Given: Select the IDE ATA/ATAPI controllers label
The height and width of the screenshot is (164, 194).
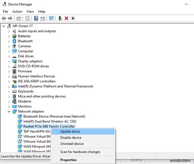Looking at the screenshot, I should tap(37, 81).
